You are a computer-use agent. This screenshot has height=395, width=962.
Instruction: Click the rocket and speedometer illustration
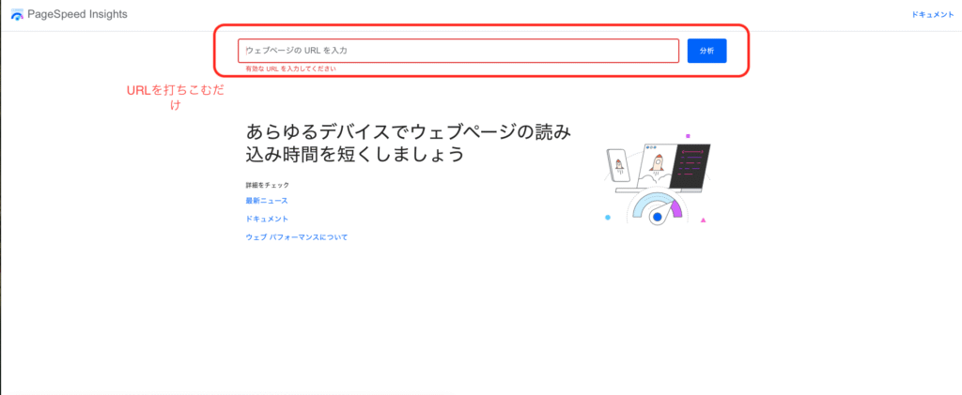[658, 179]
